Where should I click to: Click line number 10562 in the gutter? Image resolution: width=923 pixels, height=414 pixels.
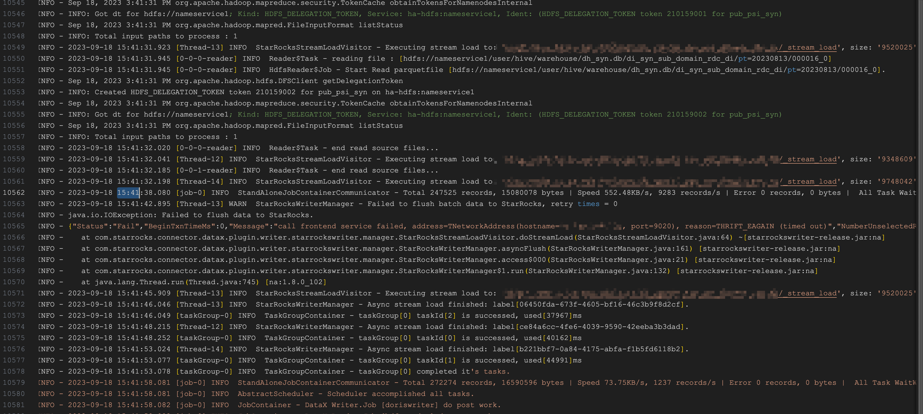pyautogui.click(x=14, y=193)
